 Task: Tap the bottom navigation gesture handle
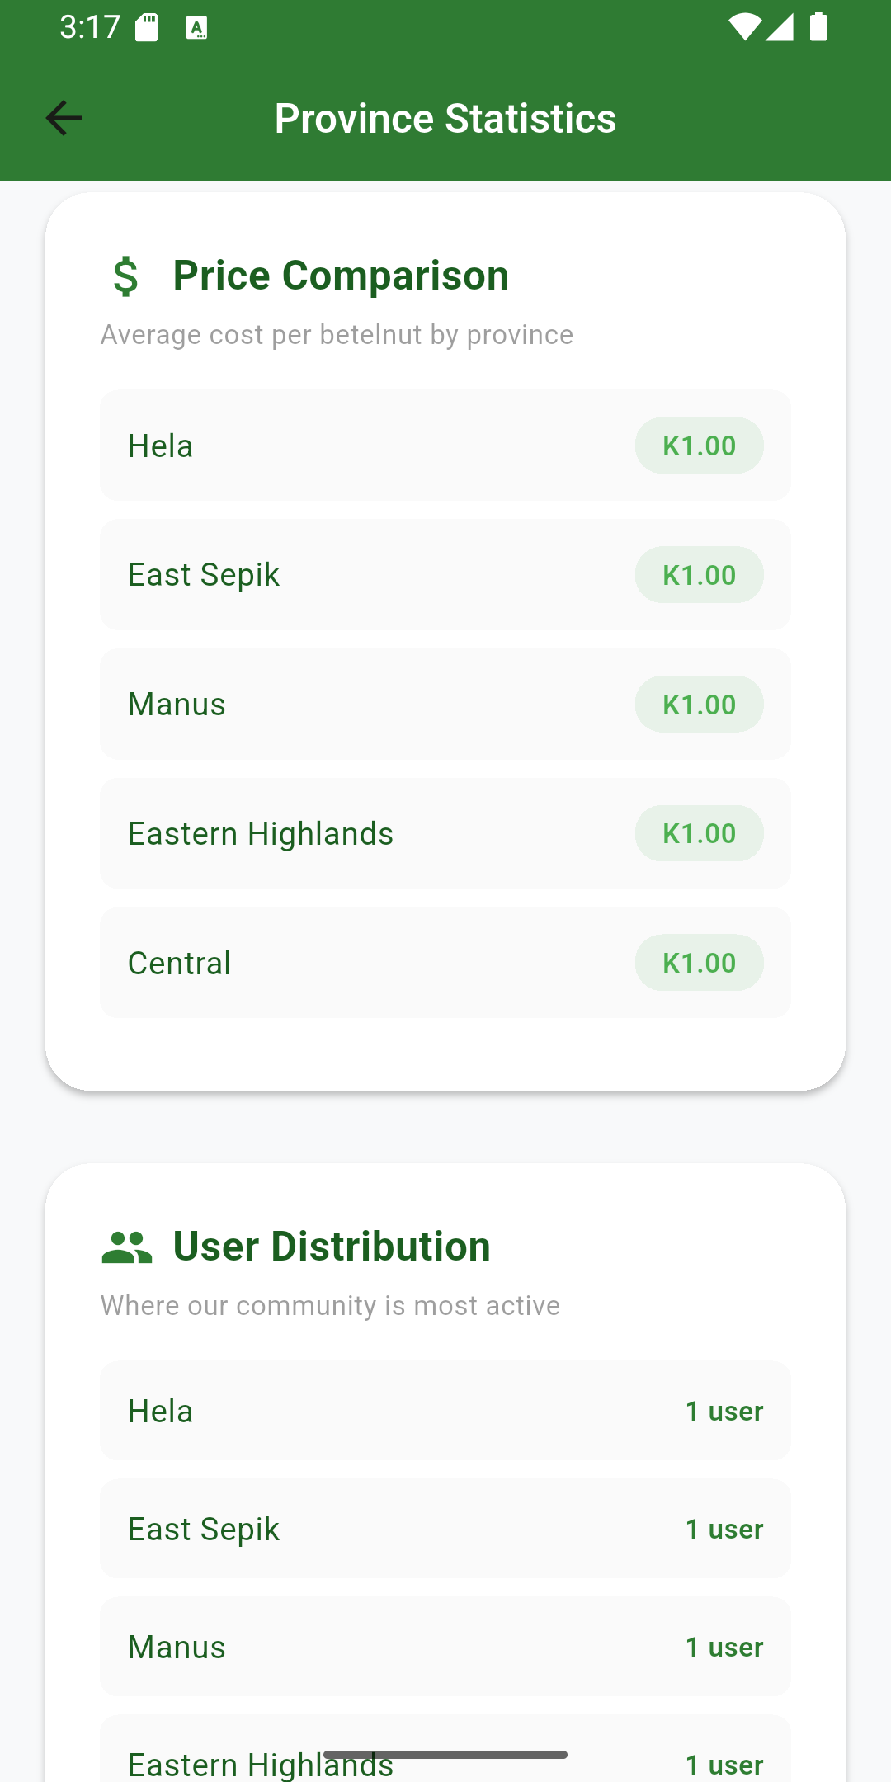click(x=445, y=1755)
